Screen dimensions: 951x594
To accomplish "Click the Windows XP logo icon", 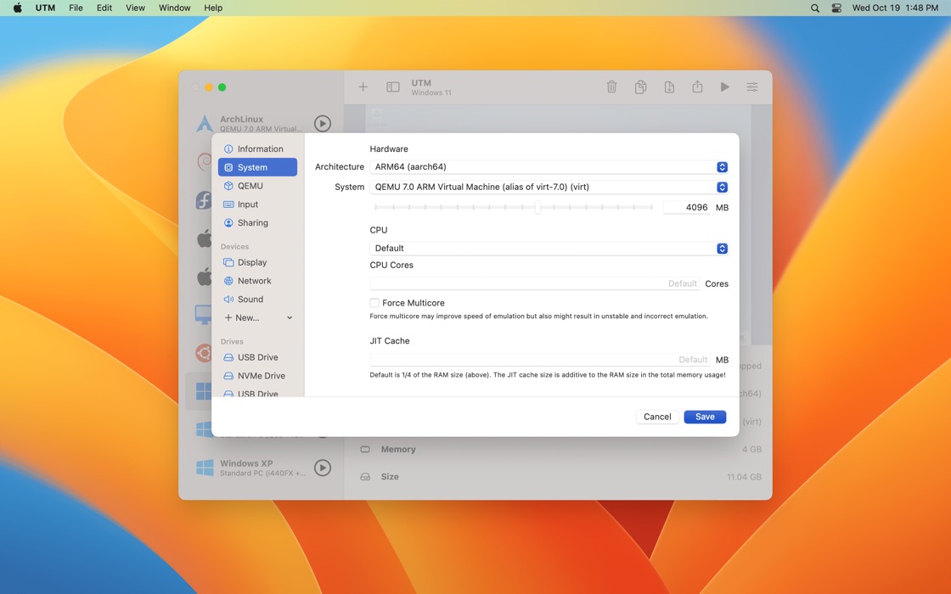I will click(x=205, y=468).
